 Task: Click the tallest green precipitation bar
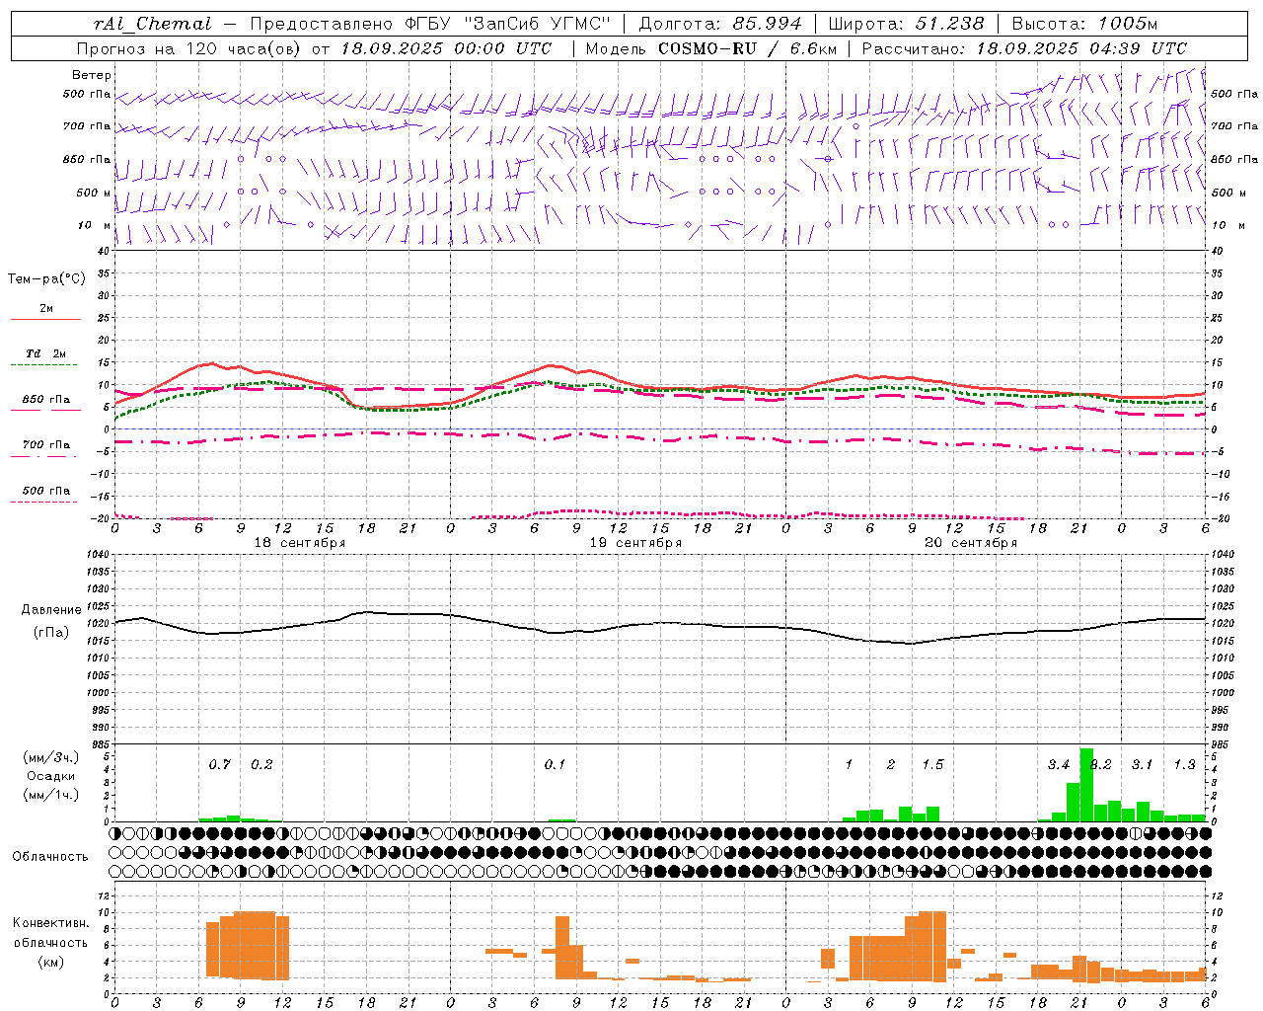point(1086,785)
